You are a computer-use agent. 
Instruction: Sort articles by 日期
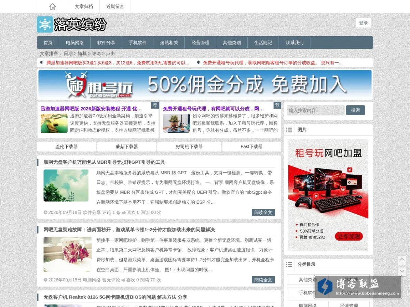68,54
